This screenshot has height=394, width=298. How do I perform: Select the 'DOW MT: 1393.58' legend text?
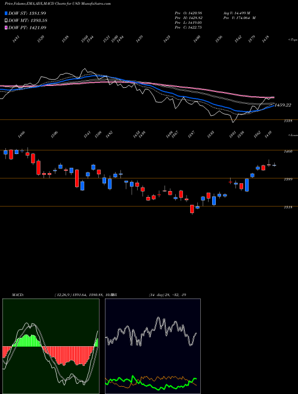28,20
